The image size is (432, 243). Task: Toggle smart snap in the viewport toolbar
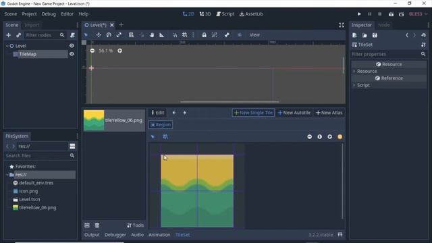coord(175,35)
